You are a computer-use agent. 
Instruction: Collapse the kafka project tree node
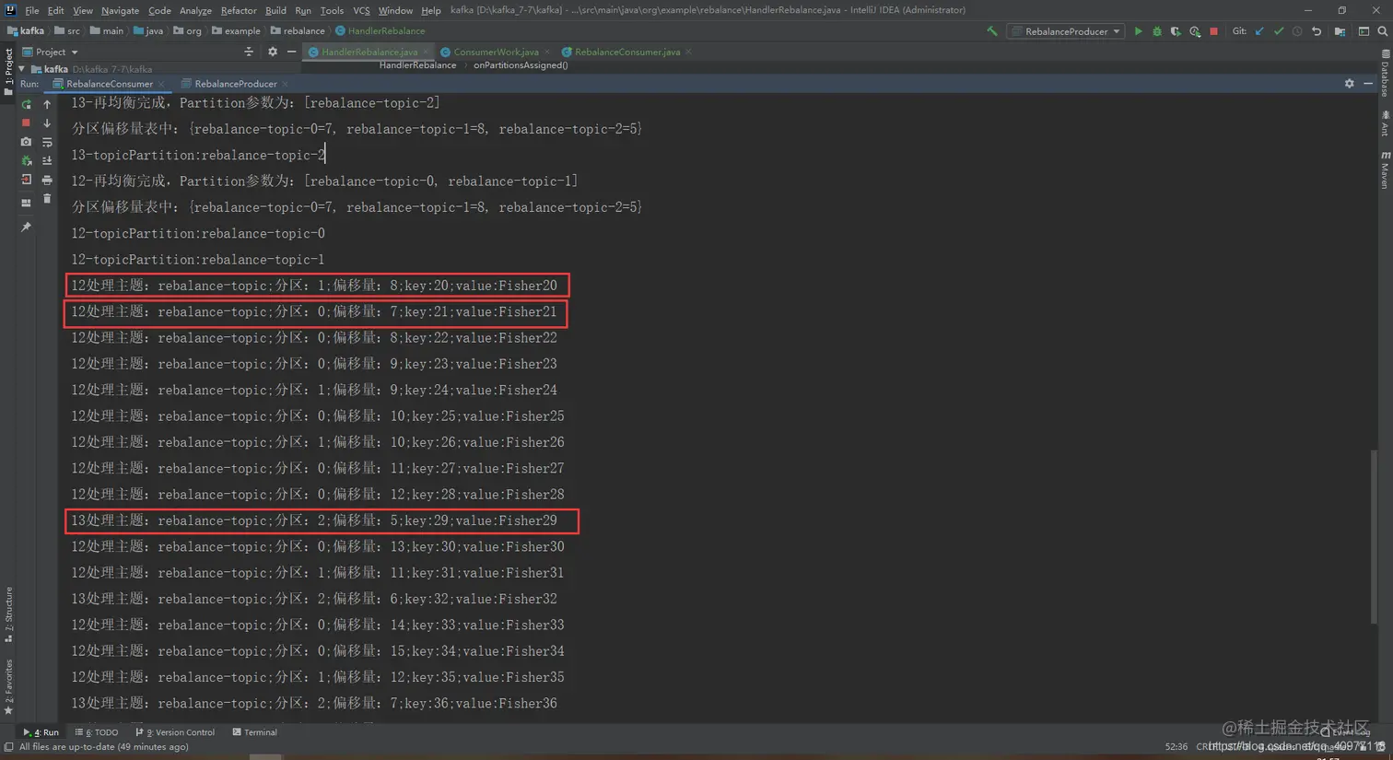point(22,69)
